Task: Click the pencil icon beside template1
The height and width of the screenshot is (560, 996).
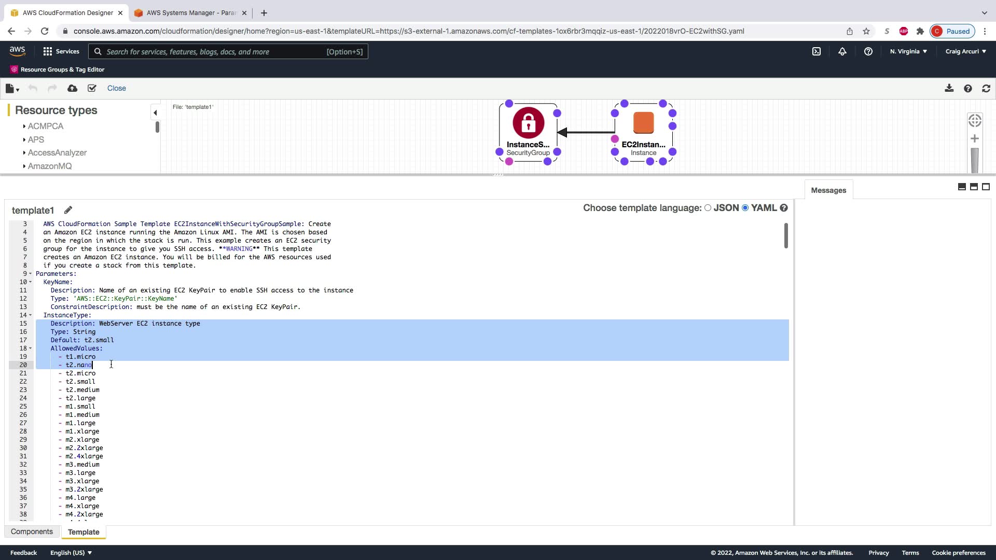Action: coord(68,210)
